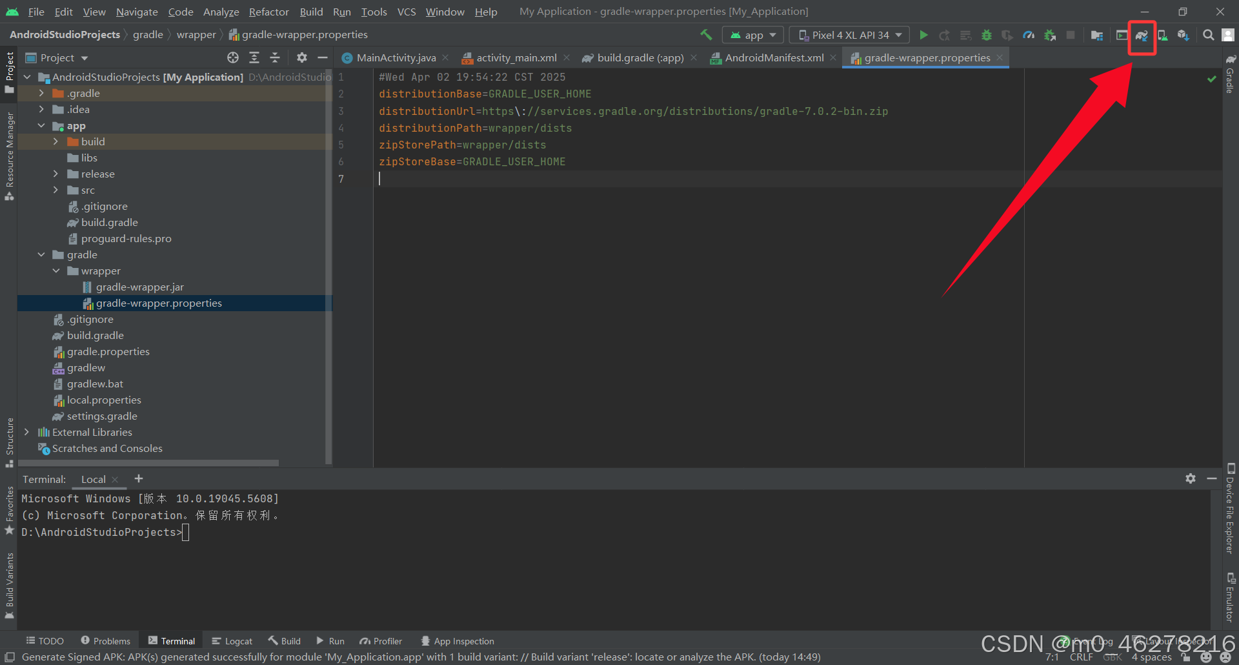Open the Gradle panel on the right sidebar
The width and height of the screenshot is (1239, 665).
point(1230,81)
